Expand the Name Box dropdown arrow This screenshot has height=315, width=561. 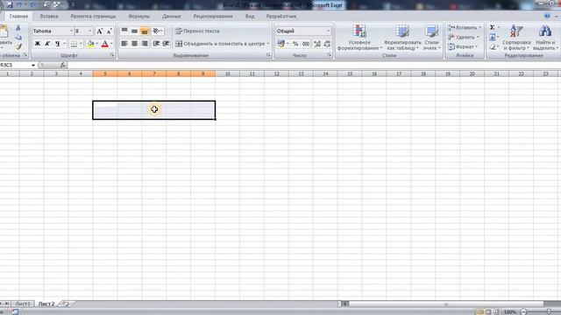[x=33, y=66]
